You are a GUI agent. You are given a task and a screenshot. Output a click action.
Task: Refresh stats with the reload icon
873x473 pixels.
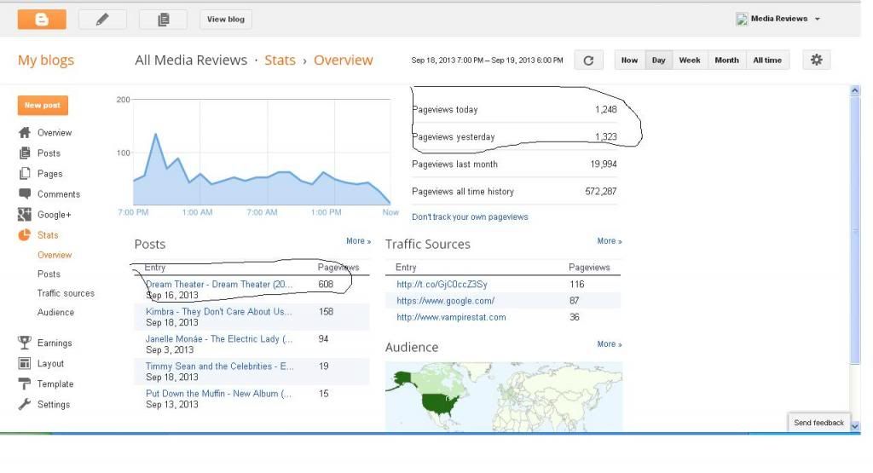[x=588, y=61]
